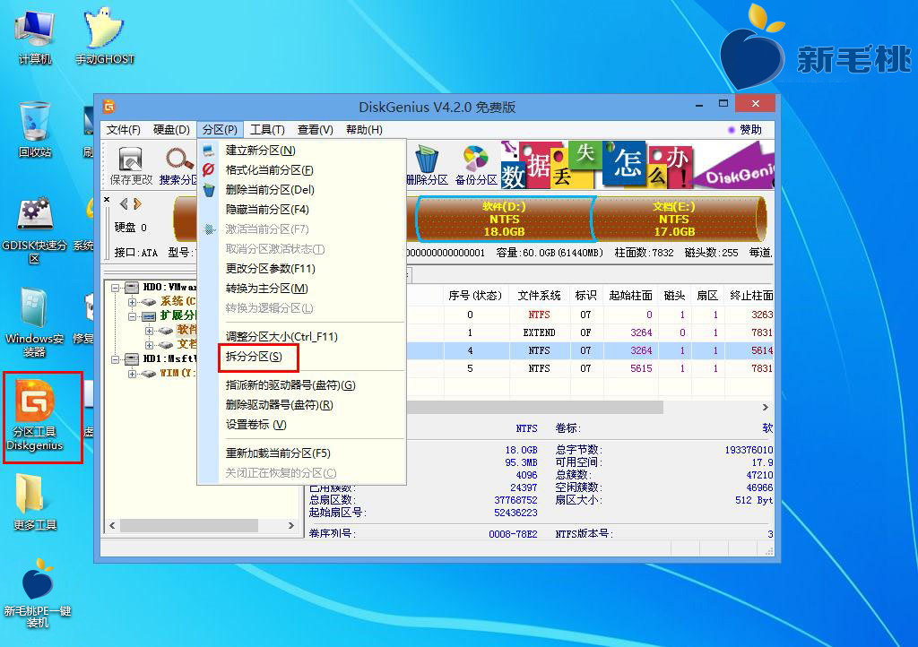Choose 删除驱动器号(盘符)(R) menu entry
Image resolution: width=918 pixels, height=647 pixels.
pyautogui.click(x=301, y=405)
